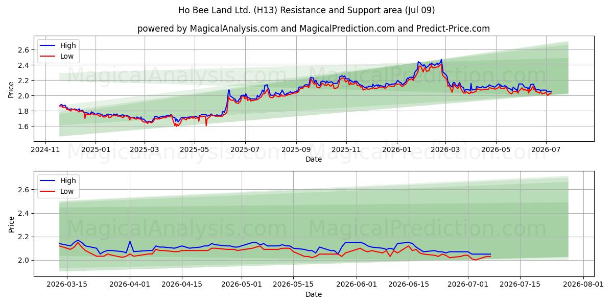The image size is (613, 306).
Task: Click the '2025-05' tick label
Action: pos(194,149)
